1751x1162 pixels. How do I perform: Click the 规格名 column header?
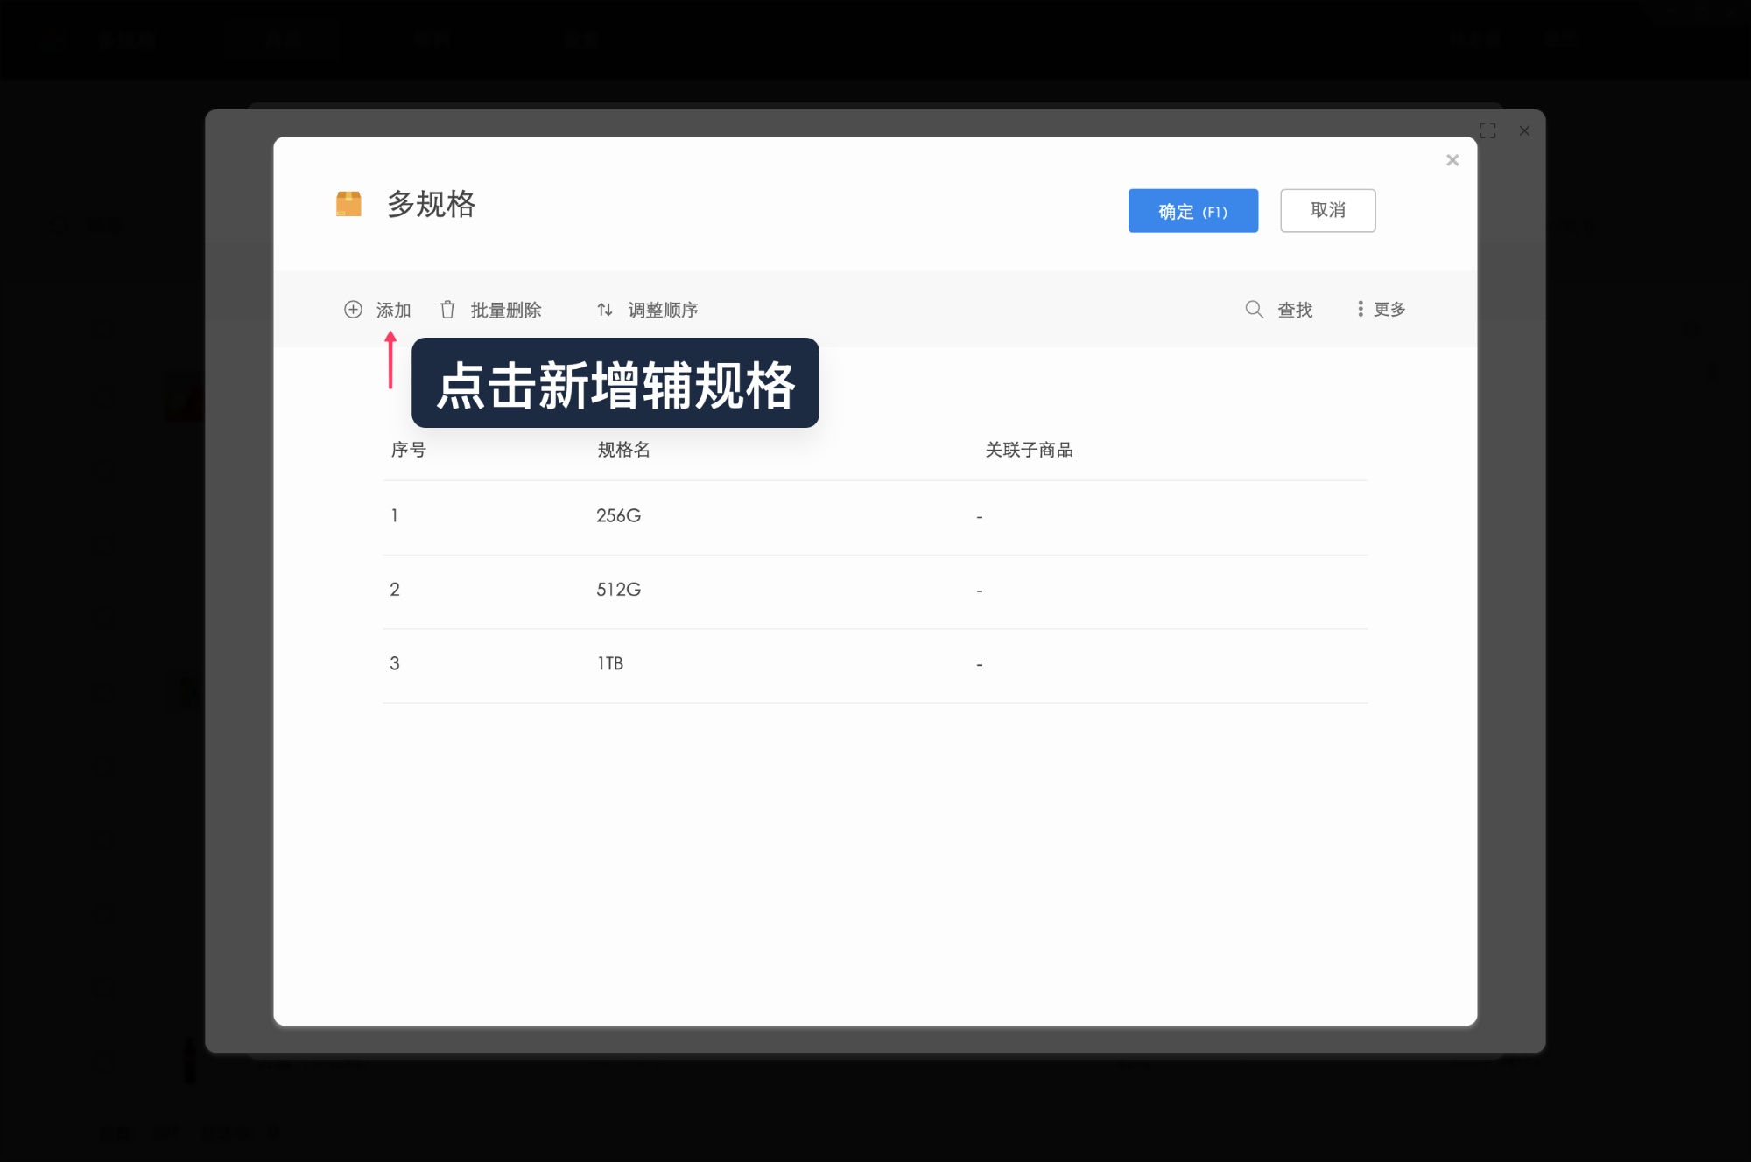[x=621, y=451]
